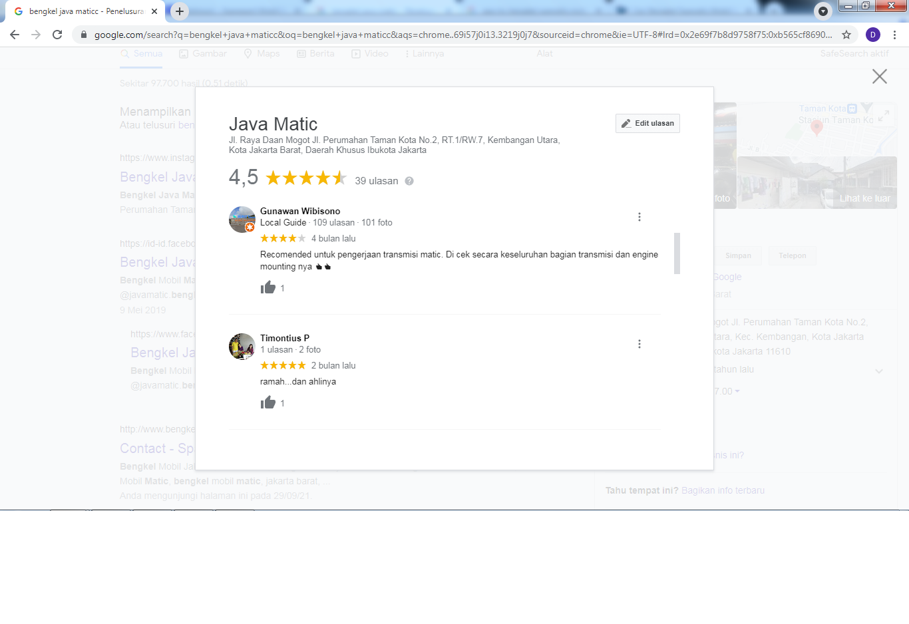Bookmark this page with the star icon
909x624 pixels.
pos(846,35)
